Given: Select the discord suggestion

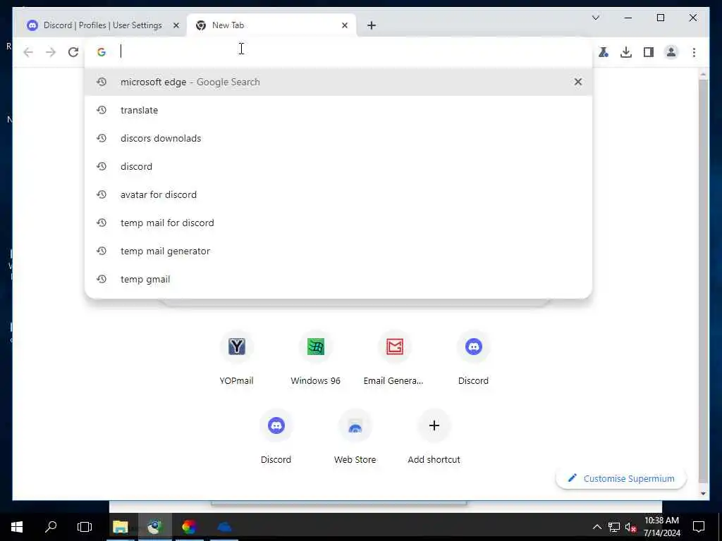Looking at the screenshot, I should (338, 166).
